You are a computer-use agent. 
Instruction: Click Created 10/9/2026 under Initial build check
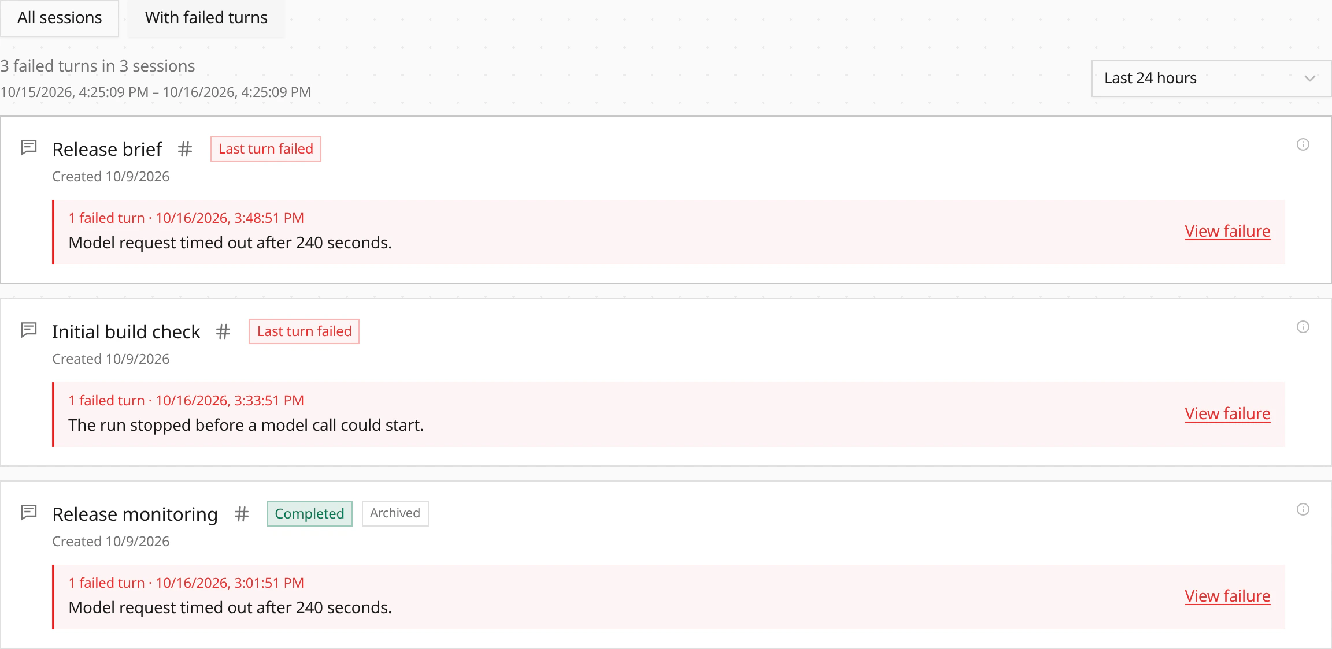click(111, 359)
